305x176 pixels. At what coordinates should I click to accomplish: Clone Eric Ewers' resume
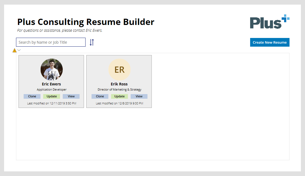(x=32, y=96)
